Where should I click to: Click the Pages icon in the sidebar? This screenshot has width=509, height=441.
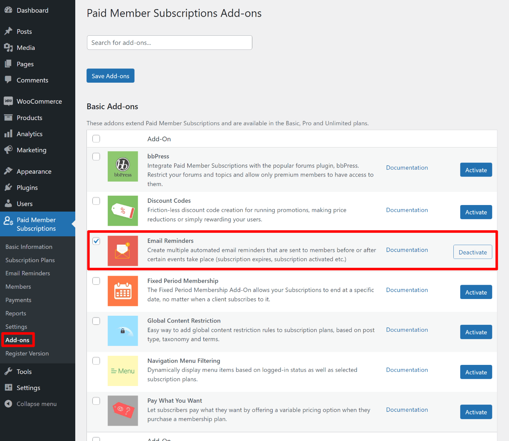tap(8, 64)
